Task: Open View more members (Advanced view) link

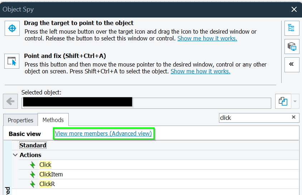Action: (103, 133)
